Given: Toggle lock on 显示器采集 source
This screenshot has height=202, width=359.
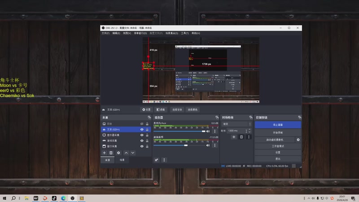Looking at the screenshot, I should [147, 135].
